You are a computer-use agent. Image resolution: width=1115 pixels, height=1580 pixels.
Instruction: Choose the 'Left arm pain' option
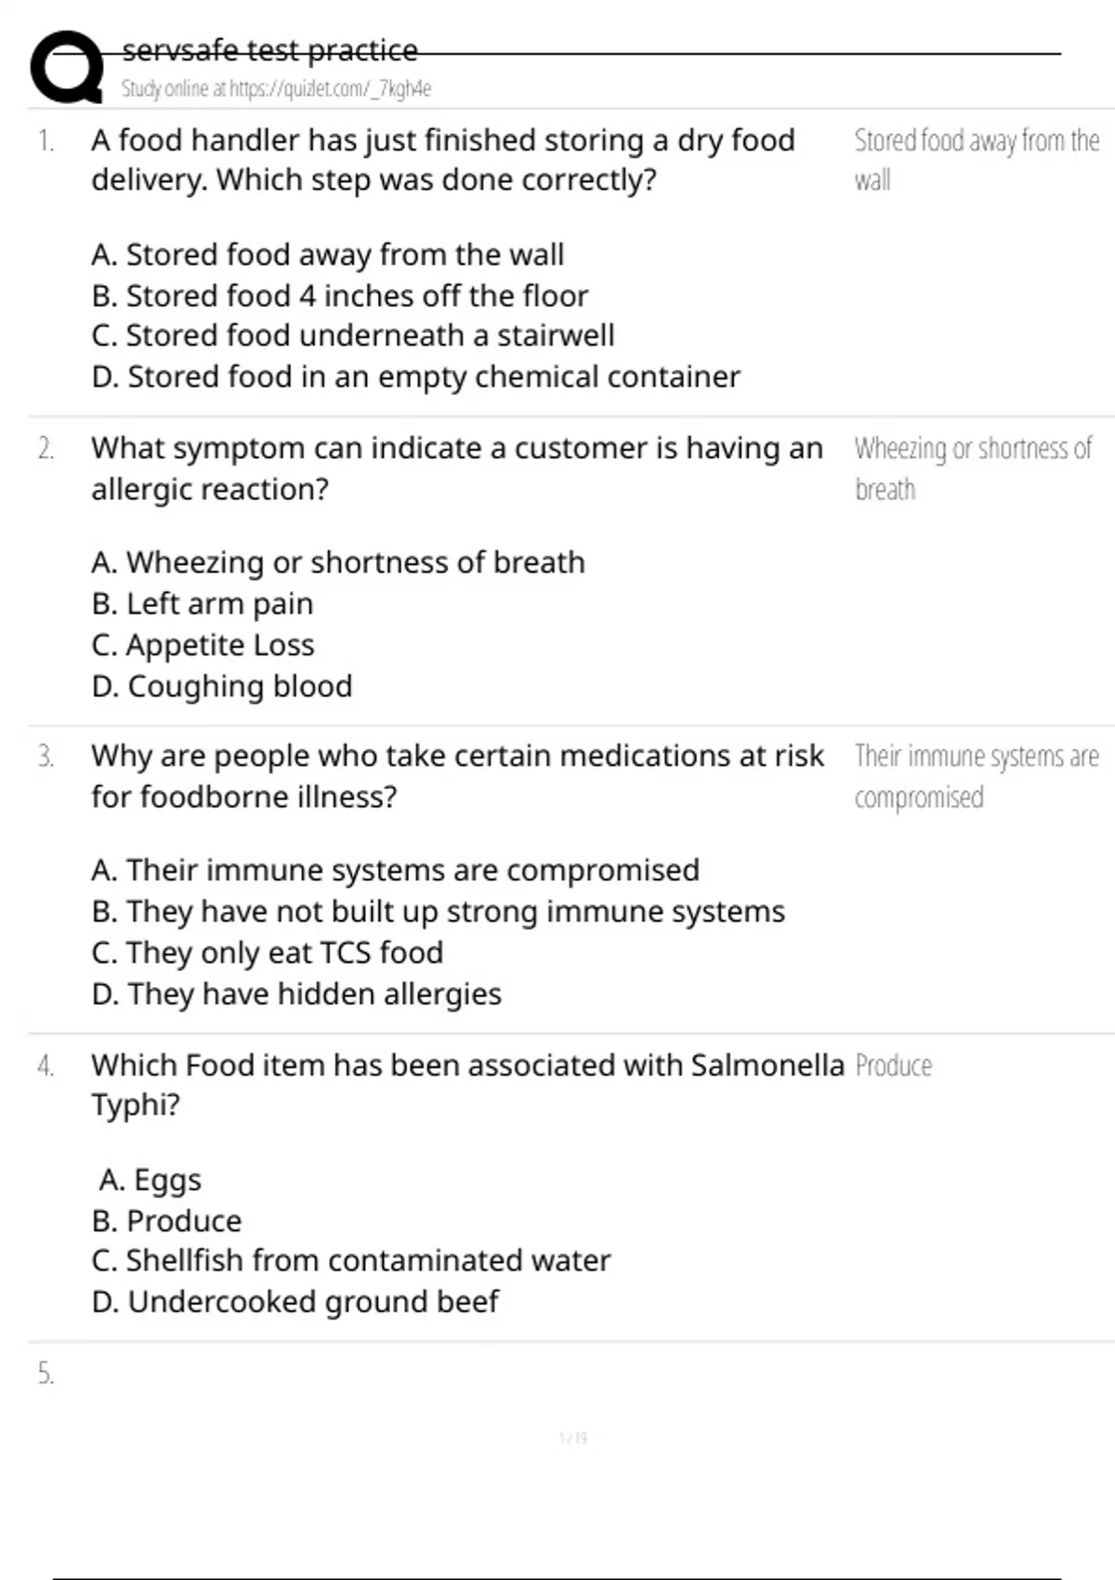click(203, 604)
